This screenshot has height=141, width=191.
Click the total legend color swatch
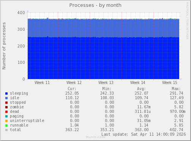[6, 130]
